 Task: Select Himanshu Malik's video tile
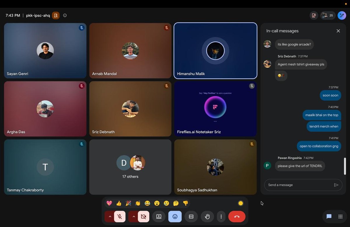(215, 51)
